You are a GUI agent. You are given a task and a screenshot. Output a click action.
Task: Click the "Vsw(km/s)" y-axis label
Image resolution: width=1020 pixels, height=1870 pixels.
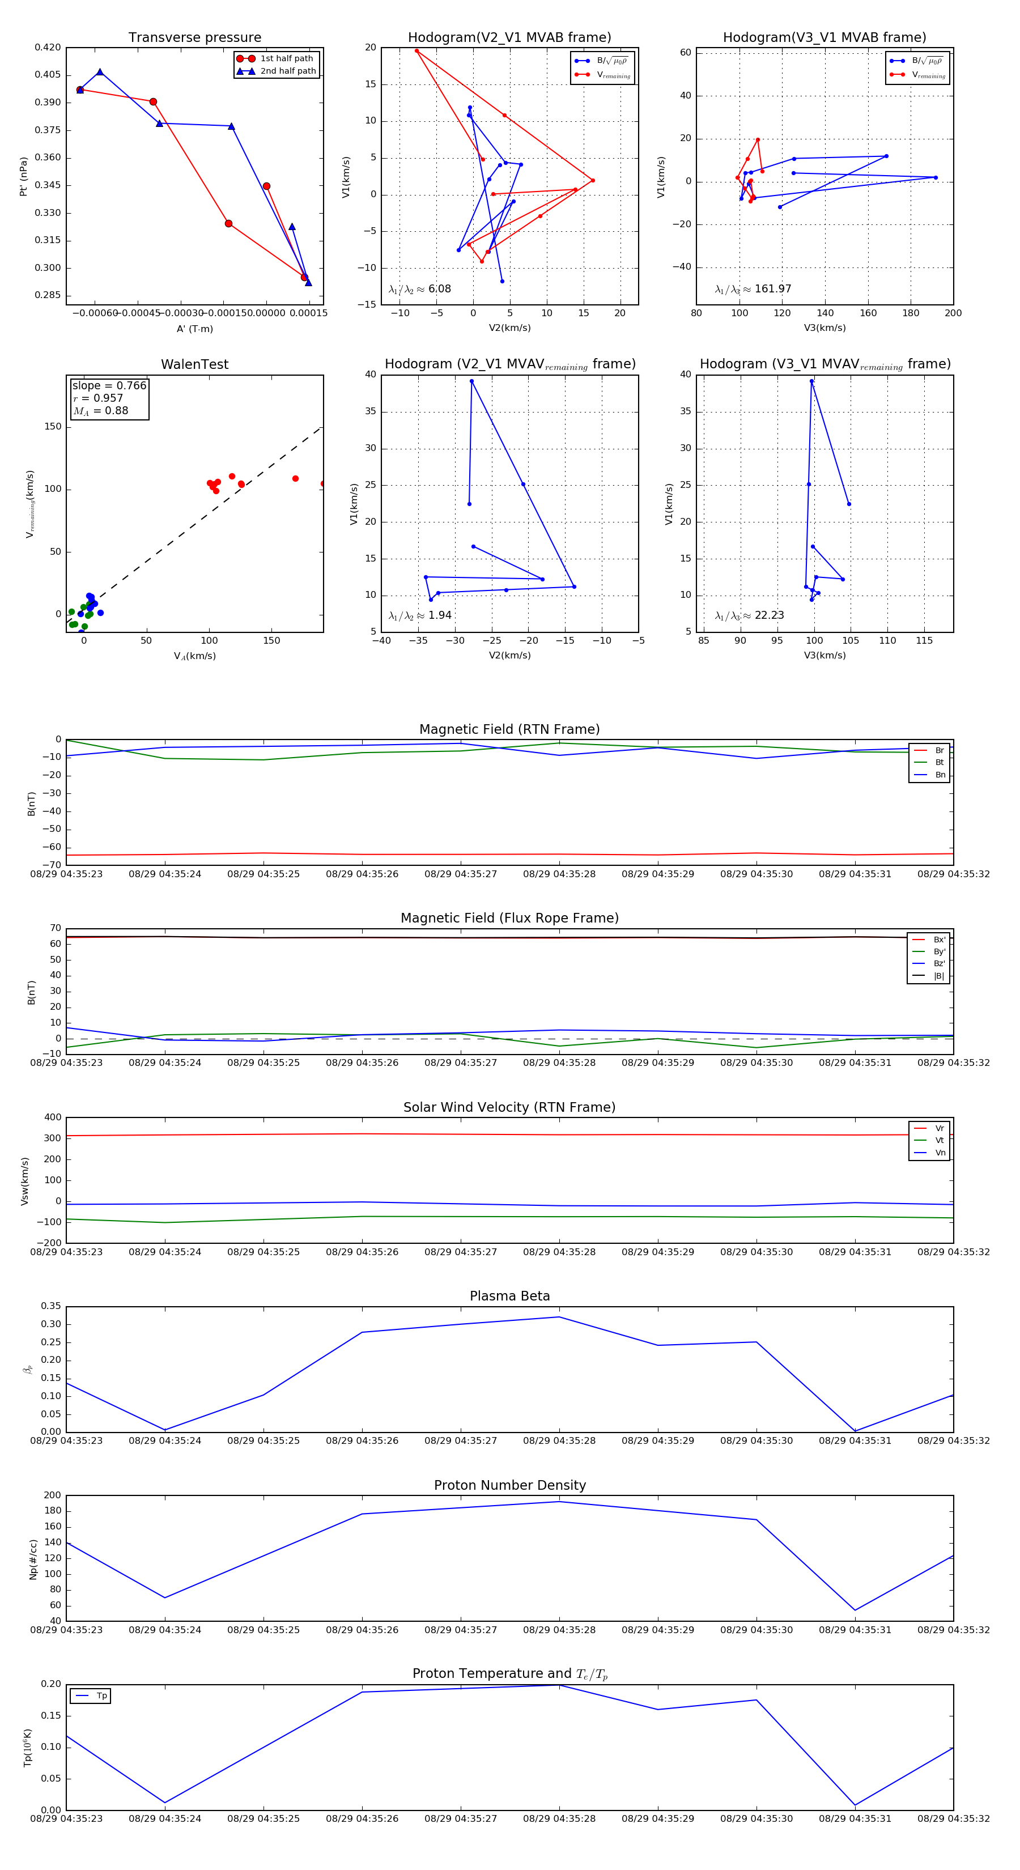25,1181
